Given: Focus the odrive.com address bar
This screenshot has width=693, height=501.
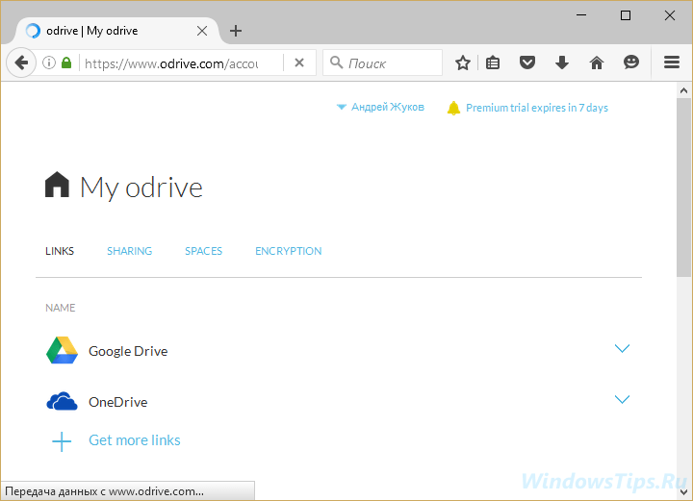Looking at the screenshot, I should [x=171, y=63].
